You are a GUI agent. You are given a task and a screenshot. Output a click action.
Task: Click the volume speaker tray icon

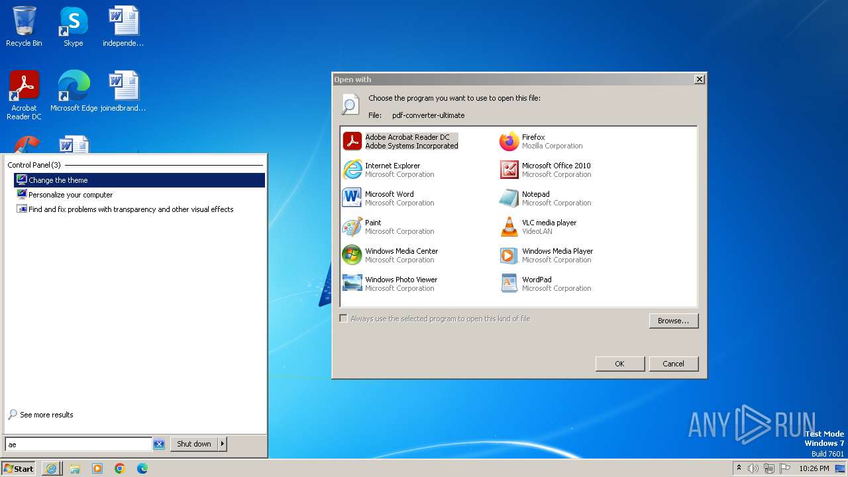(x=753, y=468)
